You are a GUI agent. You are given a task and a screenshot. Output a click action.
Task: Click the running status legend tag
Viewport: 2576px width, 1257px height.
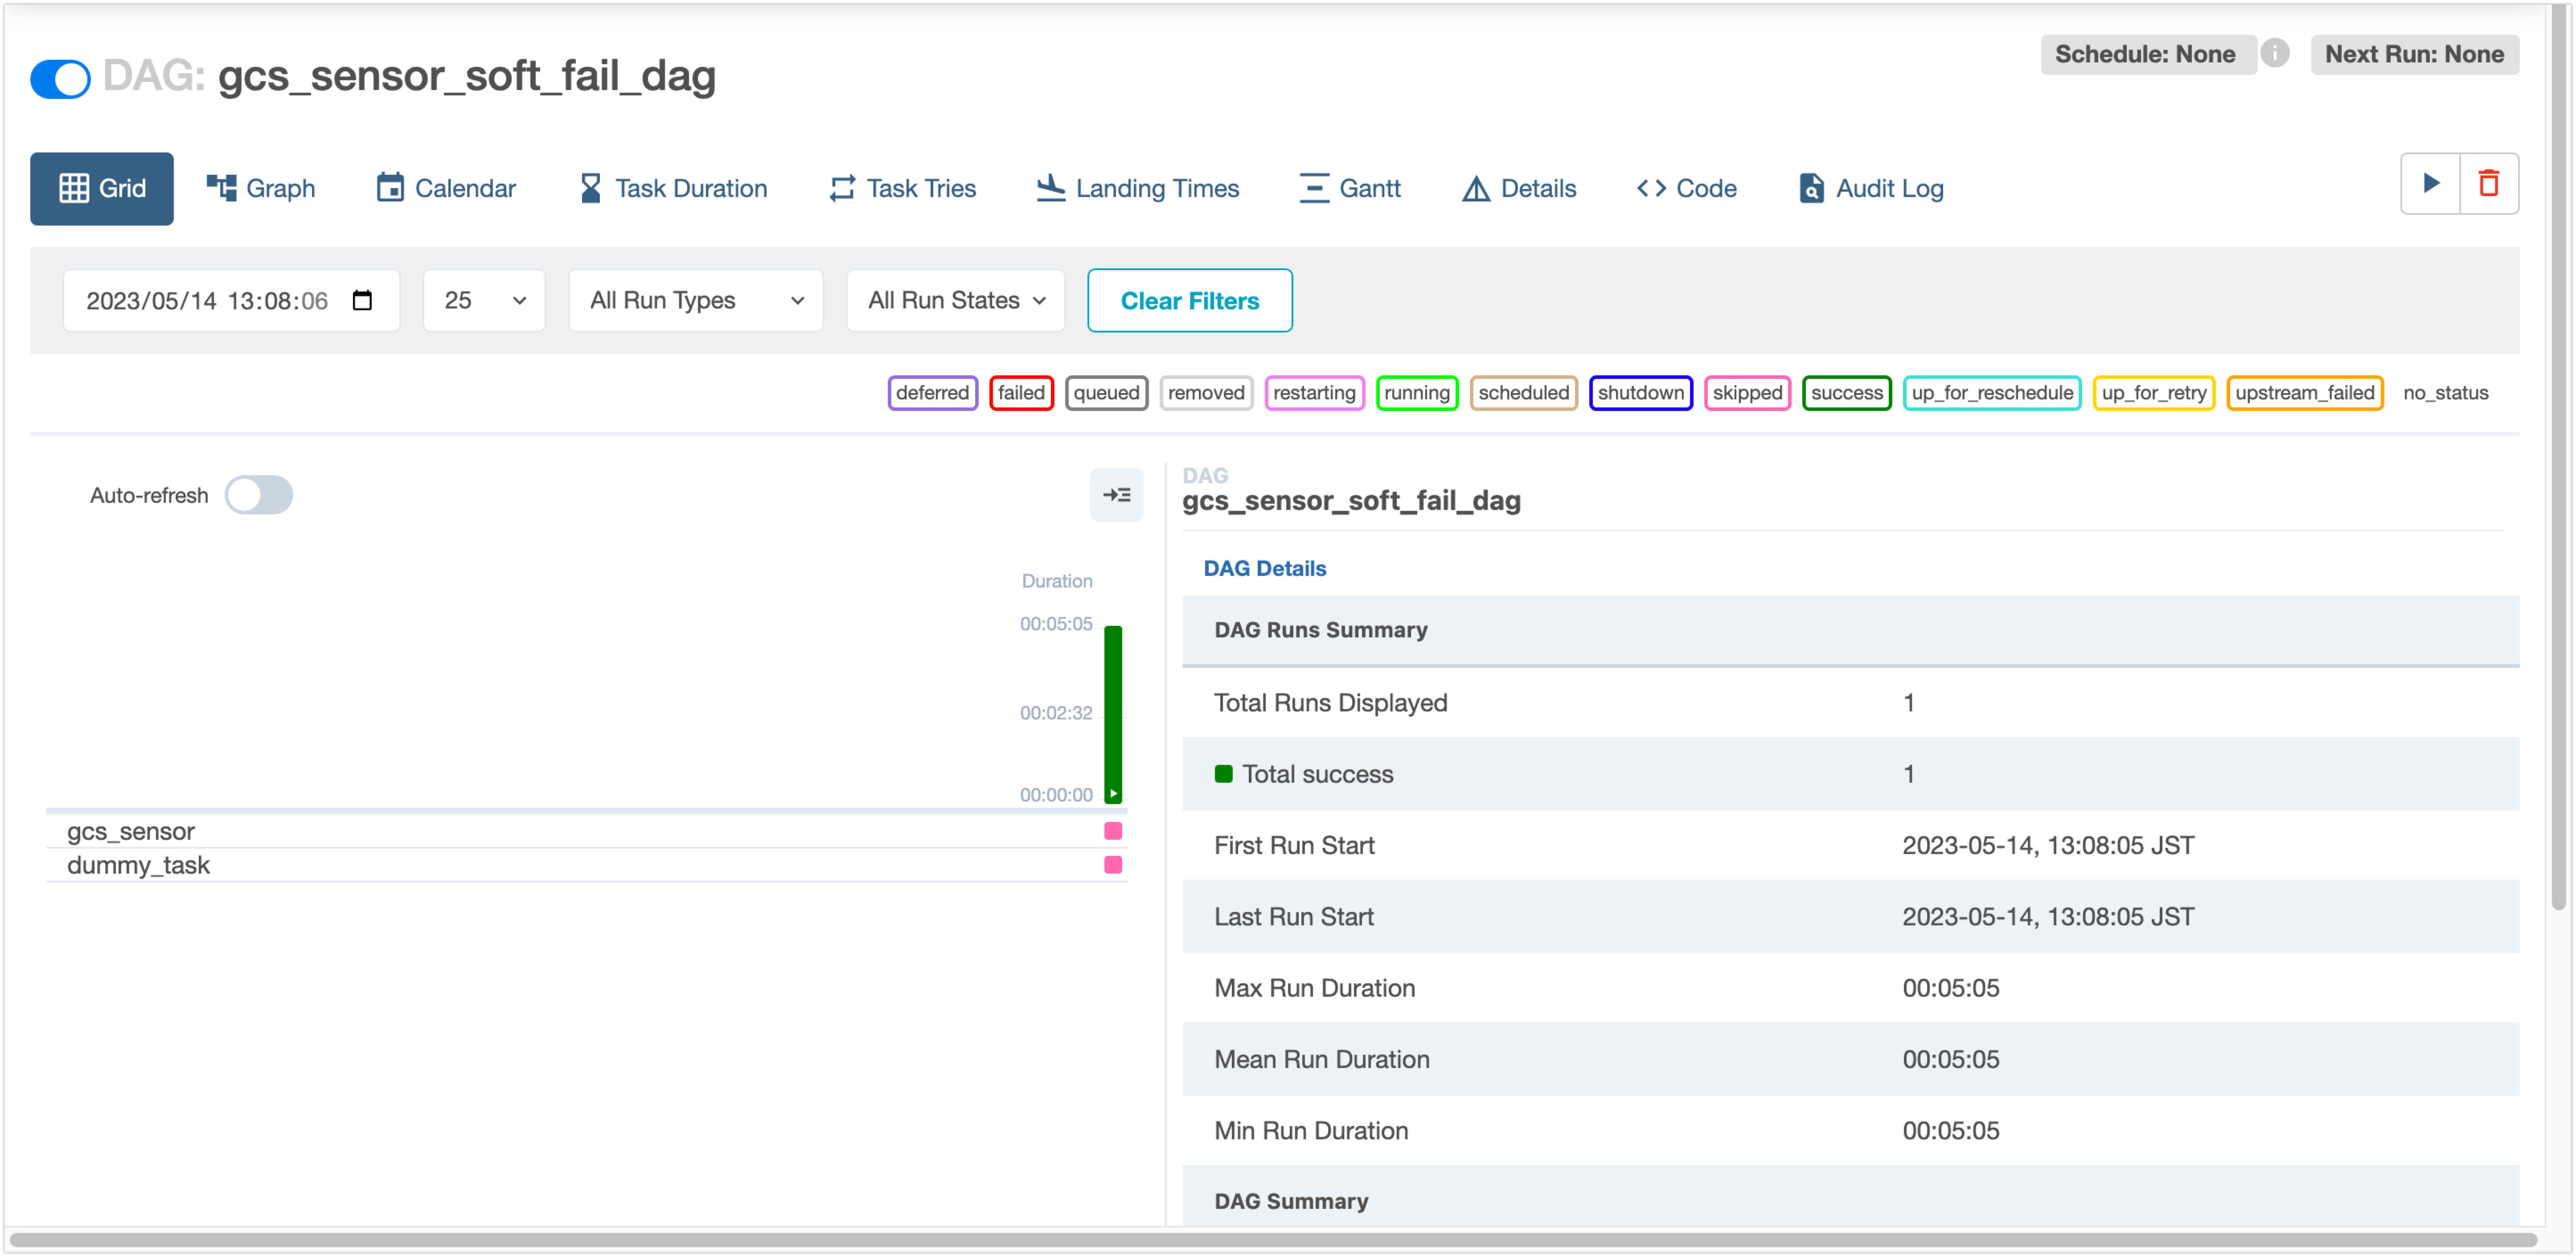click(1417, 393)
